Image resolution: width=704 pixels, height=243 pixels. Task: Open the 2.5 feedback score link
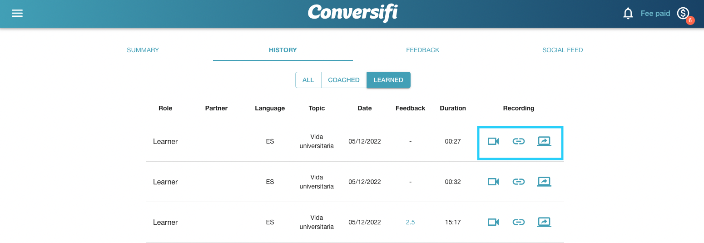click(x=410, y=222)
